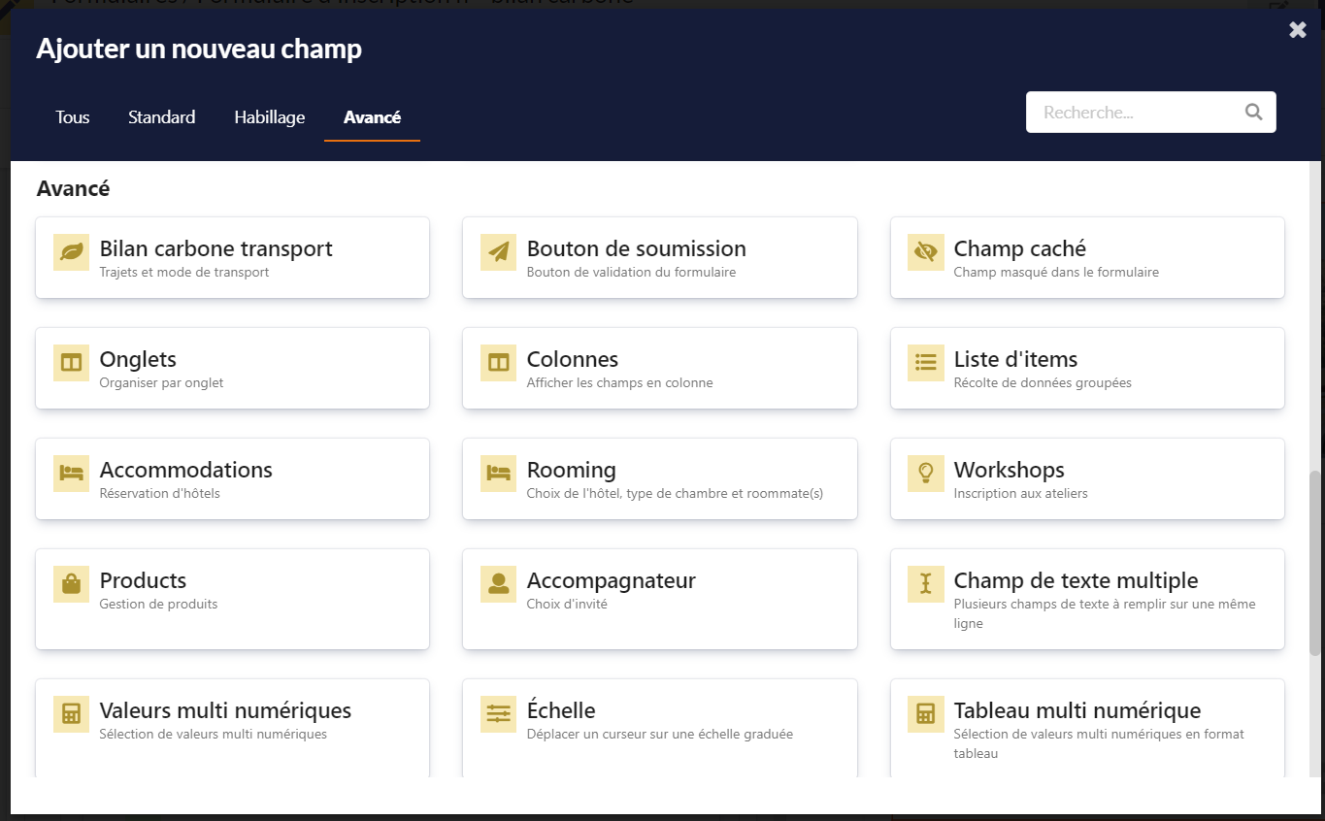Click the lightbulb icon for Workshops
Image resolution: width=1325 pixels, height=821 pixels.
926,474
